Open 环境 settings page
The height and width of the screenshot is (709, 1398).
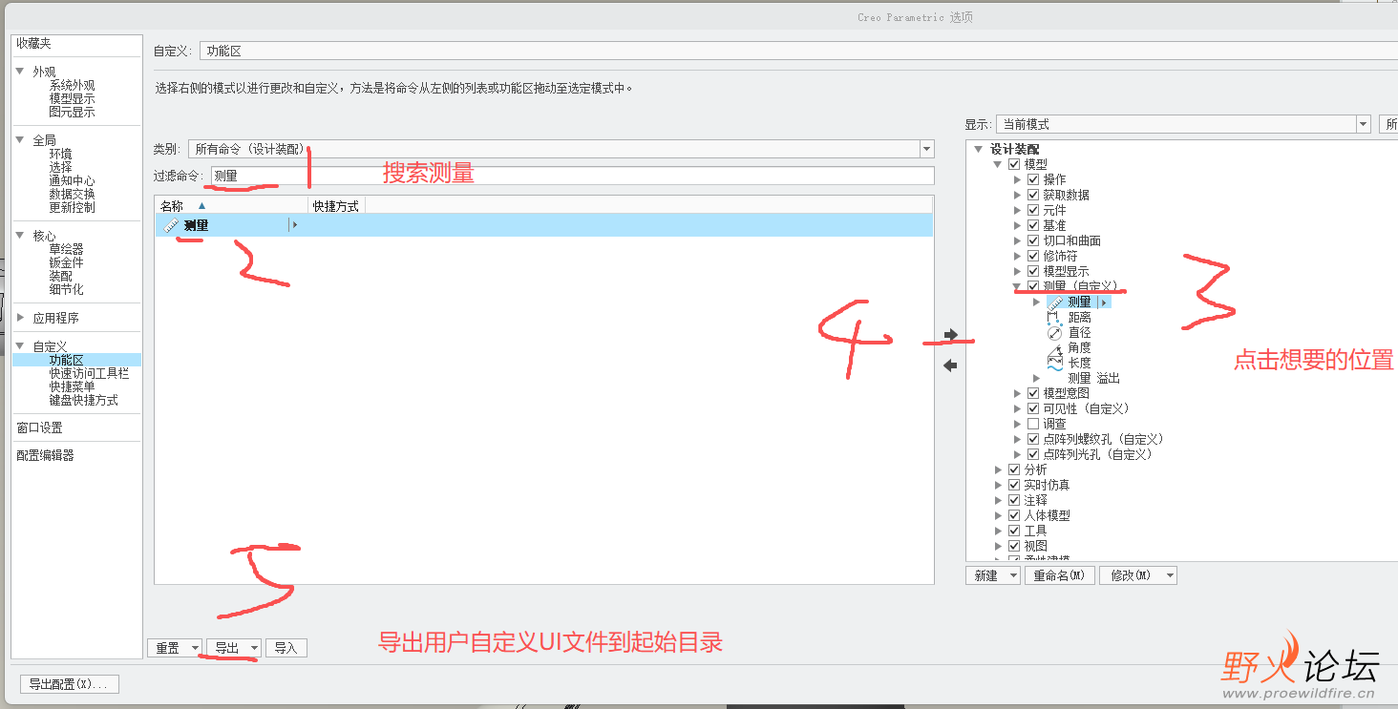pyautogui.click(x=60, y=154)
